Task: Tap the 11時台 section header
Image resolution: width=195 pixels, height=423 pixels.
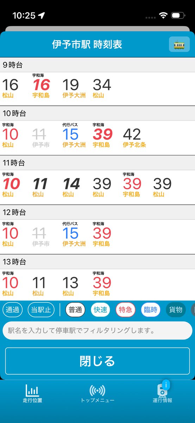Action: click(x=97, y=163)
